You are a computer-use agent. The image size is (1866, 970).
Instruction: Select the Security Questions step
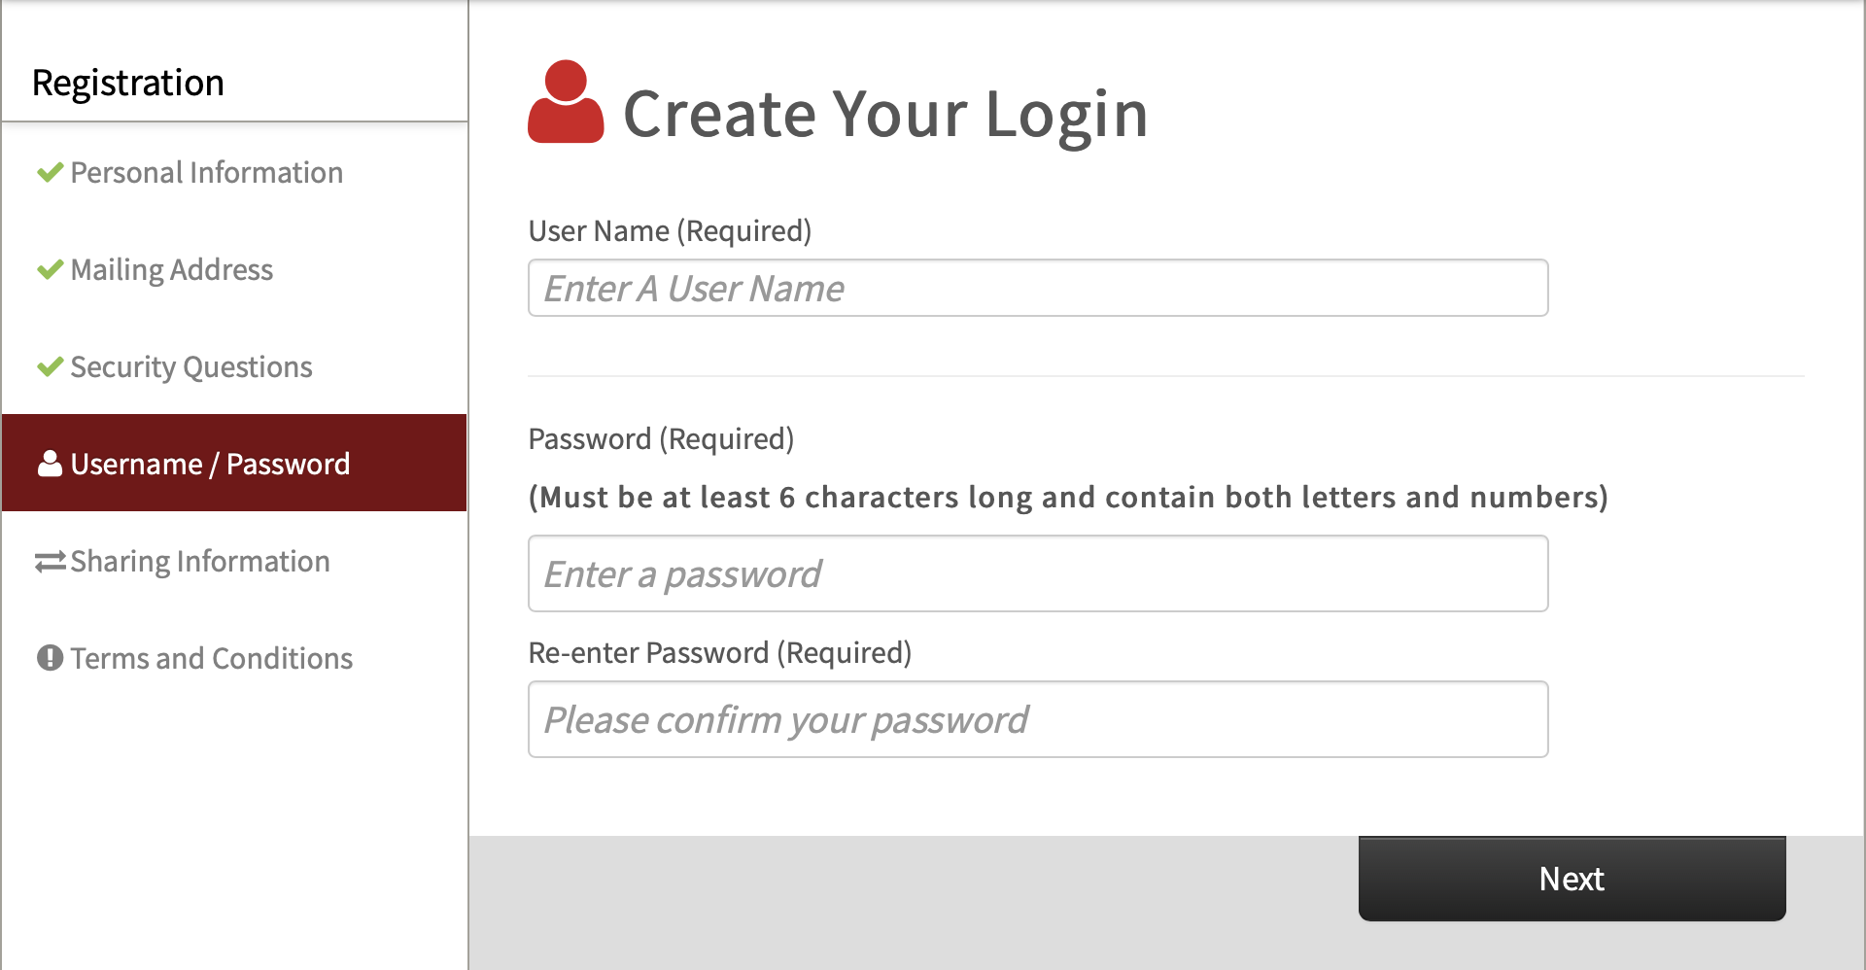point(191,367)
